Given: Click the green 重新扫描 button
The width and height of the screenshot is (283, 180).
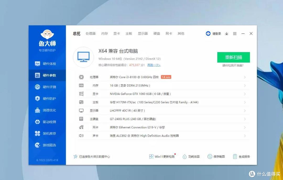Looking at the screenshot, I should point(233,57).
